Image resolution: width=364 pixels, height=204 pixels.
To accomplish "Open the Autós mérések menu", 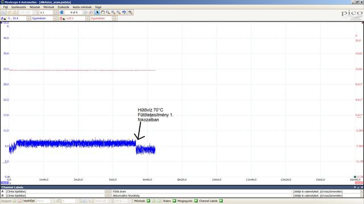I will pyautogui.click(x=82, y=7).
